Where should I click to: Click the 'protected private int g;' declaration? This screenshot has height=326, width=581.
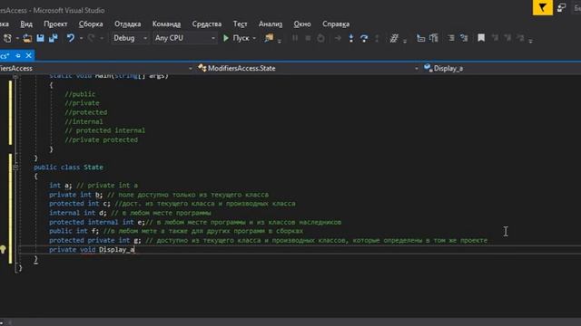tap(94, 240)
